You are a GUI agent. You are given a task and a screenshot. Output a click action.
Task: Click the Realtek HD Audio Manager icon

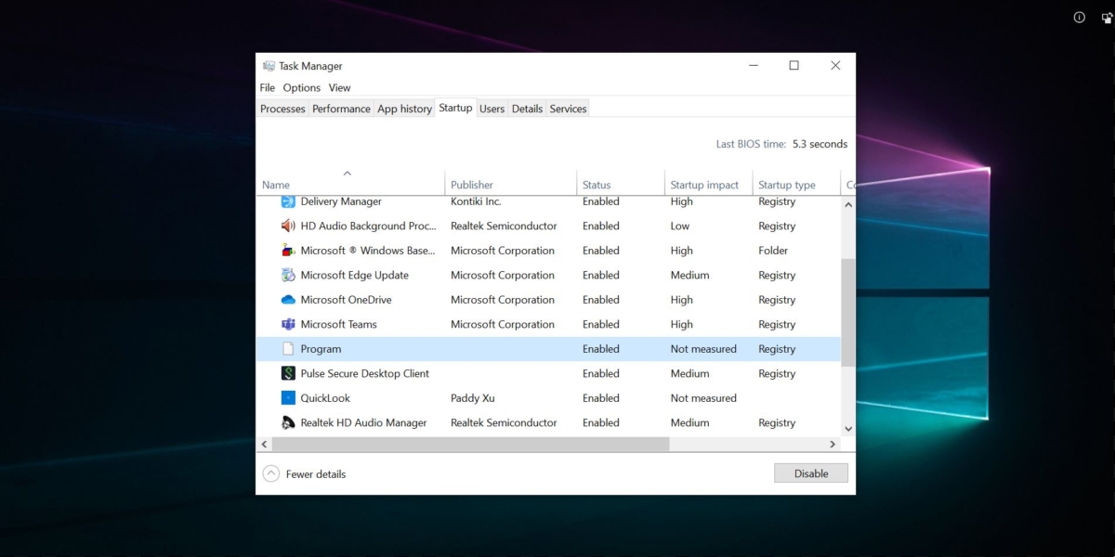(288, 422)
